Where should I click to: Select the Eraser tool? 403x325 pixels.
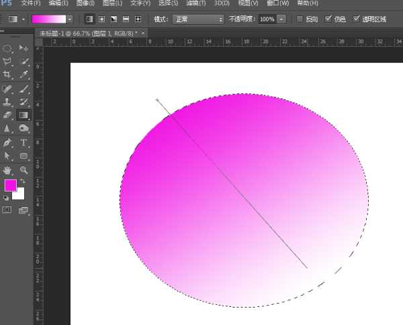click(x=8, y=115)
